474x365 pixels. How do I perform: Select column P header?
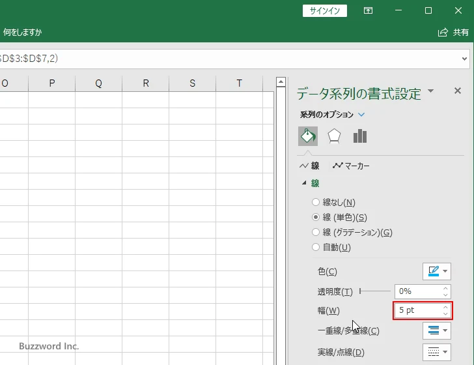51,83
